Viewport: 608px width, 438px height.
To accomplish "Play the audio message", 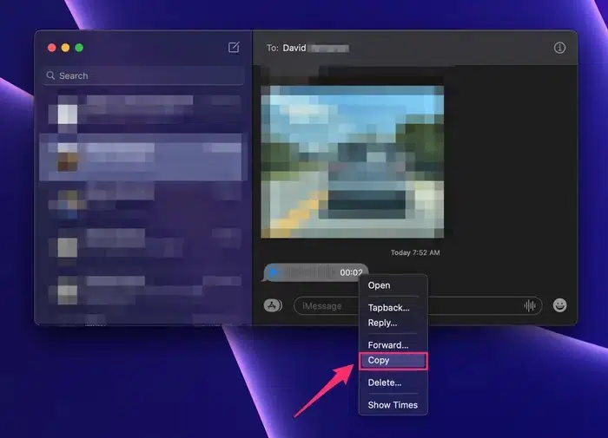I will (274, 272).
